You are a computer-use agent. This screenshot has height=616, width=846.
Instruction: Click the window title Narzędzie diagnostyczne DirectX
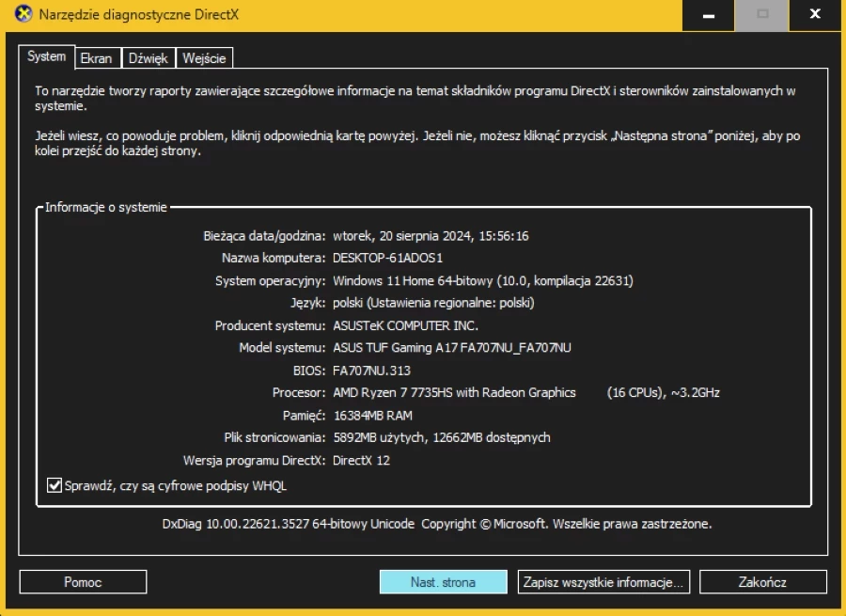pyautogui.click(x=139, y=14)
